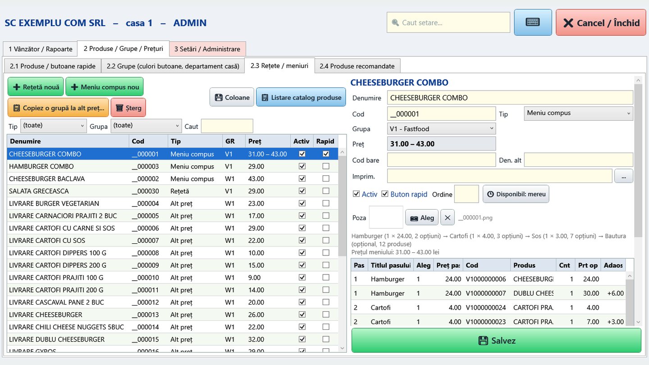Viewport: 649px width, 365px height.
Task: Click the Cod bare input field
Action: (x=441, y=160)
